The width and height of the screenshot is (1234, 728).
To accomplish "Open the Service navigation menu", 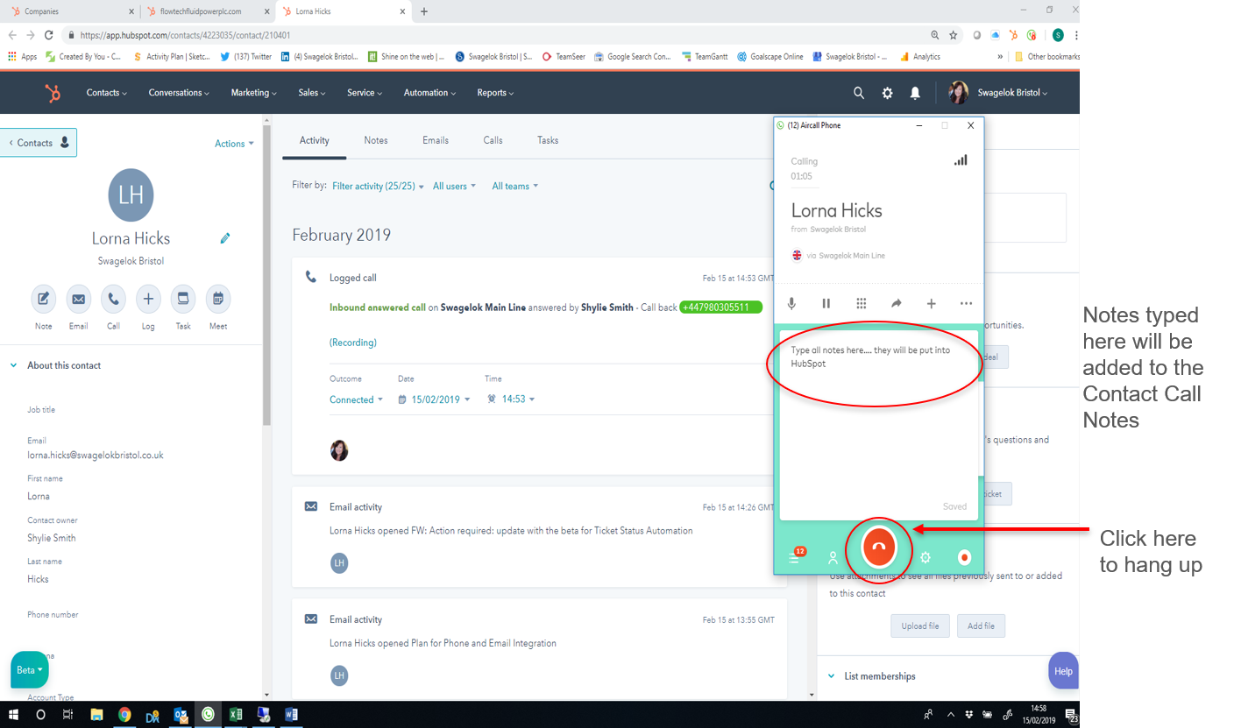I will (365, 93).
